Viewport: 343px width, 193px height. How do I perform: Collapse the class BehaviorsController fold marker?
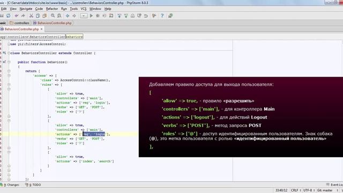[x=9, y=53]
